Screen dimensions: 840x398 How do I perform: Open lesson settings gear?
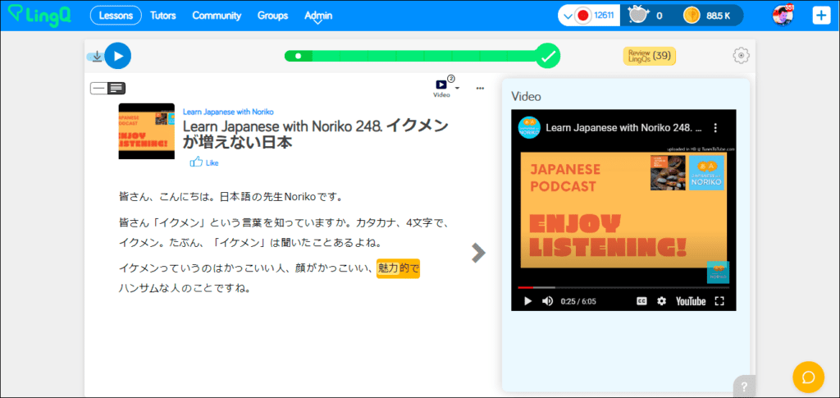point(741,56)
